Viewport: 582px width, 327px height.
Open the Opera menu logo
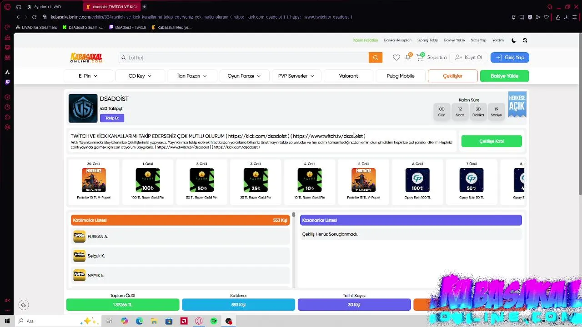click(x=7, y=7)
